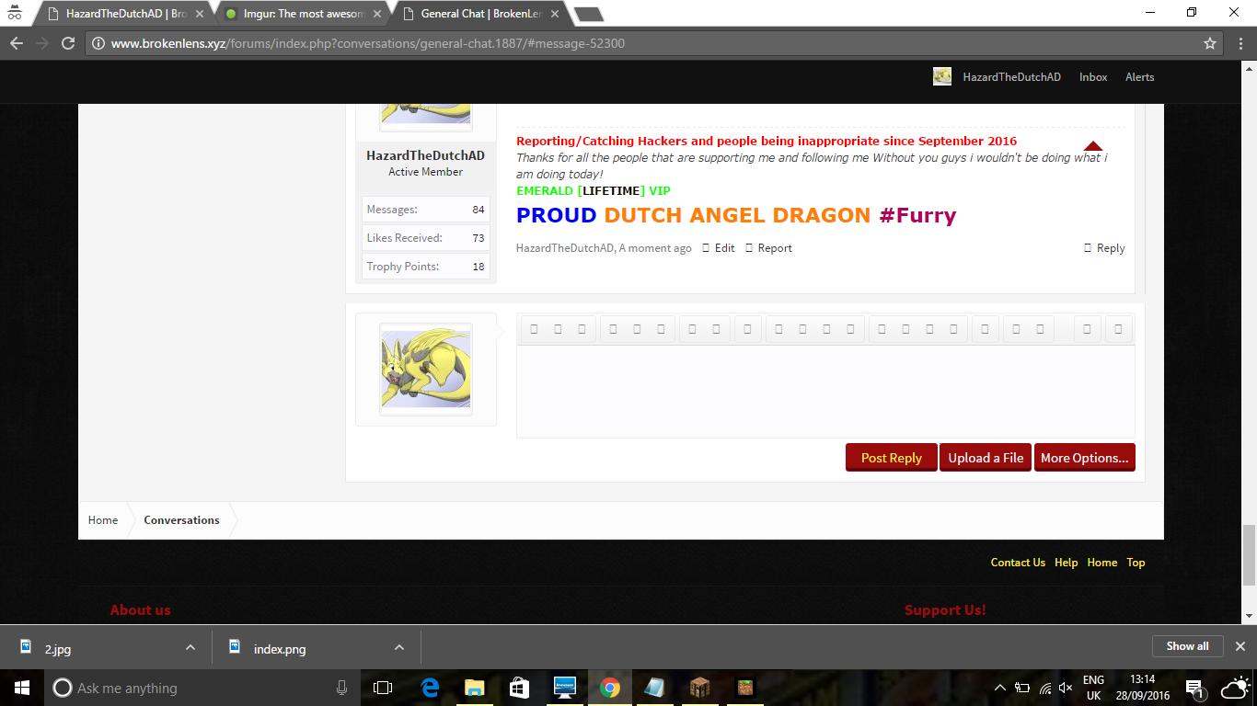
Task: Click the Cortana microphone icon
Action: [x=341, y=688]
